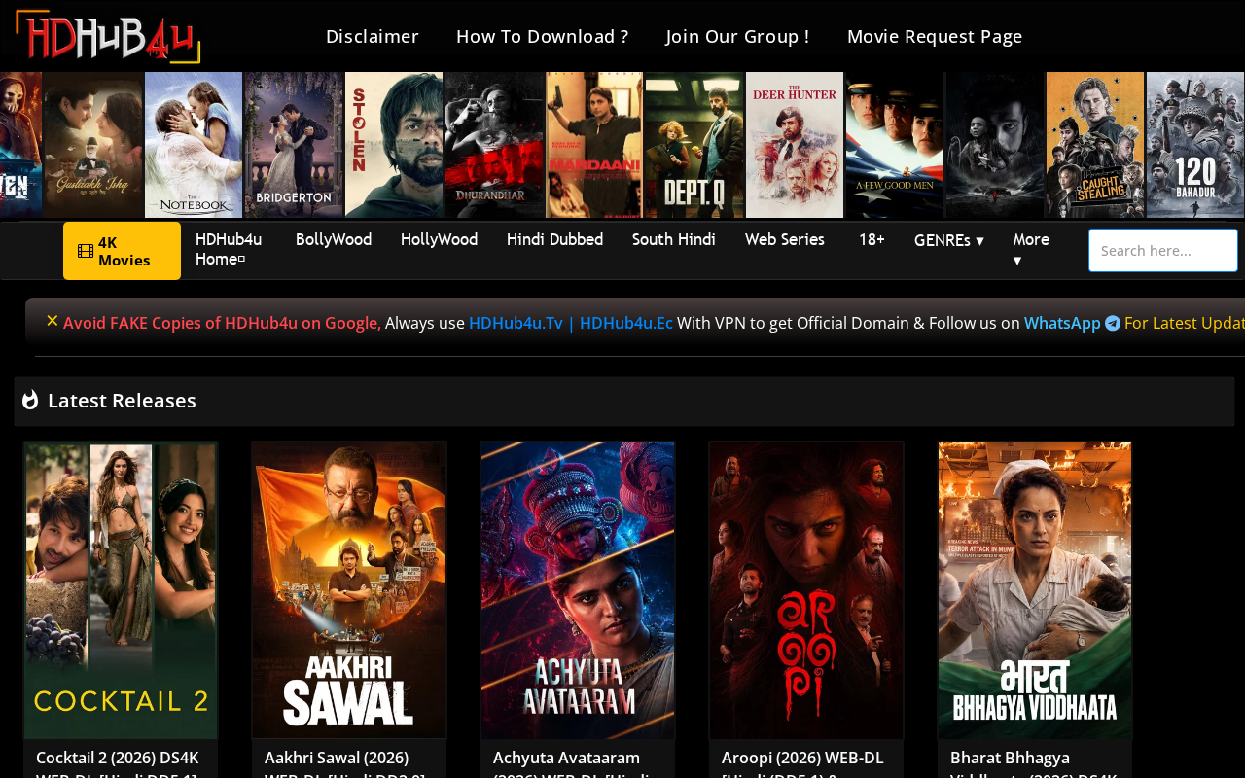Open the Gustaakh Ishq carousel poster

[93, 145]
